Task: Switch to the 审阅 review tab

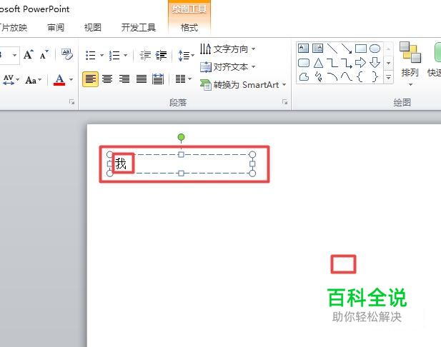Action: [x=56, y=28]
